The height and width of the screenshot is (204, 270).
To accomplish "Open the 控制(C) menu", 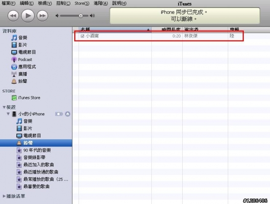I will [x=63, y=3].
